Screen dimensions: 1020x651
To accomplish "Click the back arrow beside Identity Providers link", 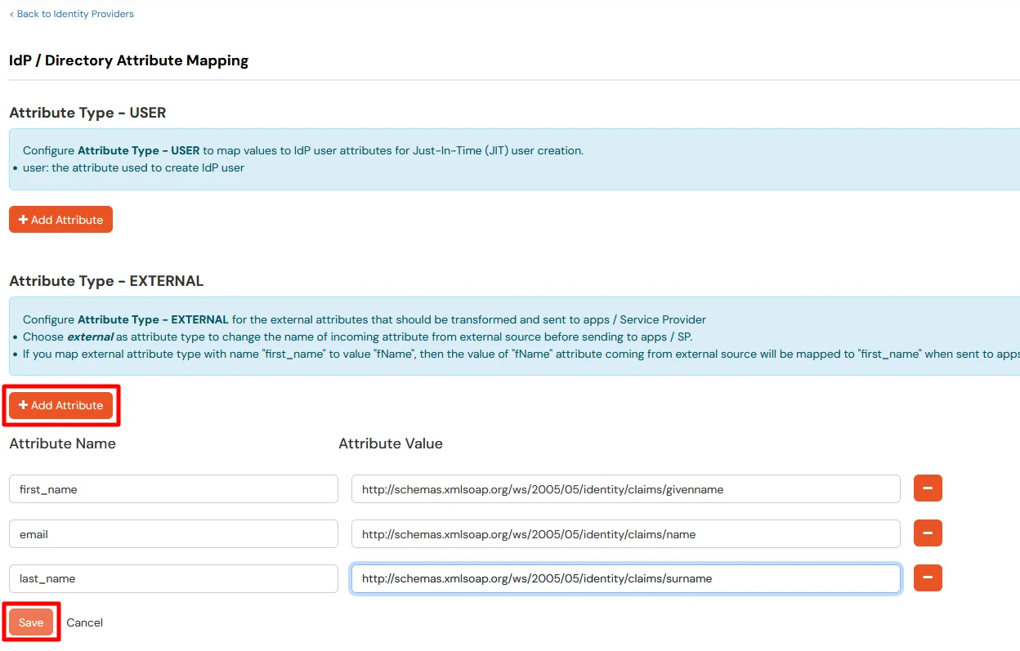I will (x=11, y=13).
